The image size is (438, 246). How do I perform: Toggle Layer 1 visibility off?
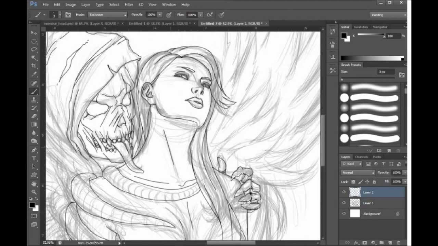point(344,203)
